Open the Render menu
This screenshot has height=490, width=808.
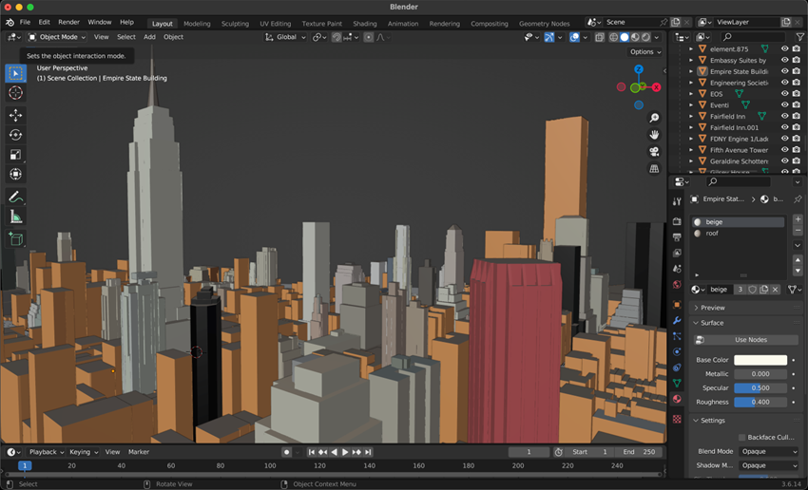click(x=69, y=22)
